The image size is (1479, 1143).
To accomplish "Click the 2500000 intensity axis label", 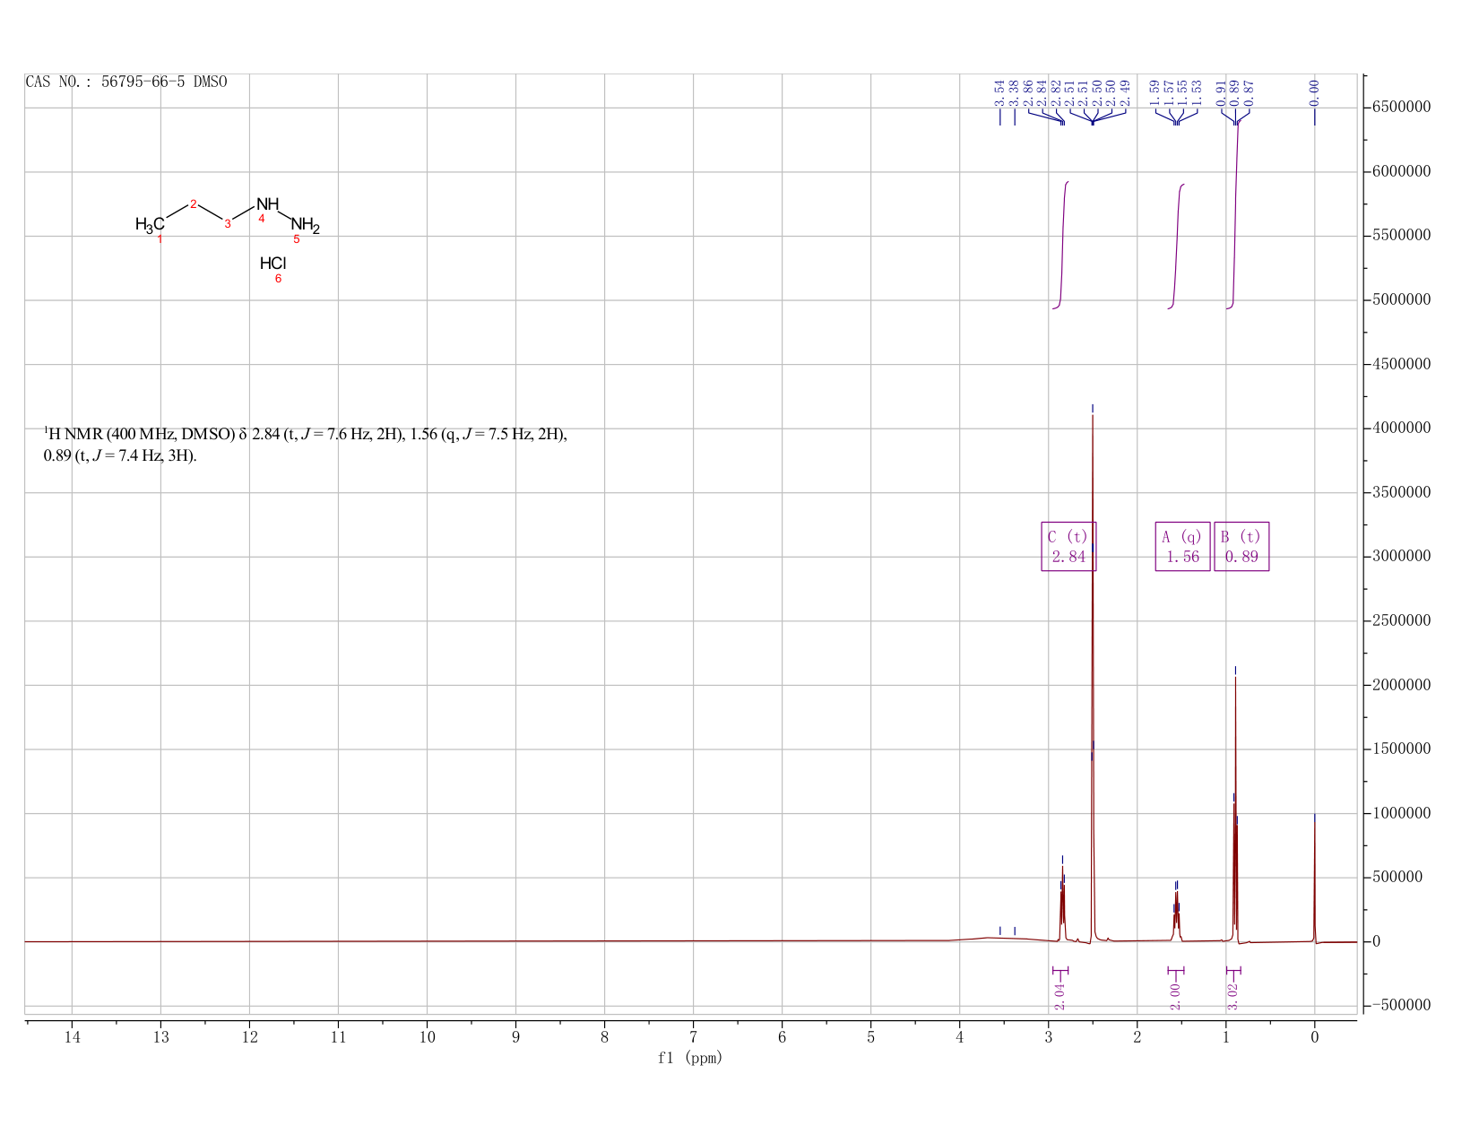I will tap(1400, 620).
